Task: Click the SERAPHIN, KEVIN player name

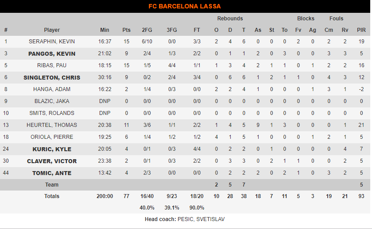Action: click(52, 42)
